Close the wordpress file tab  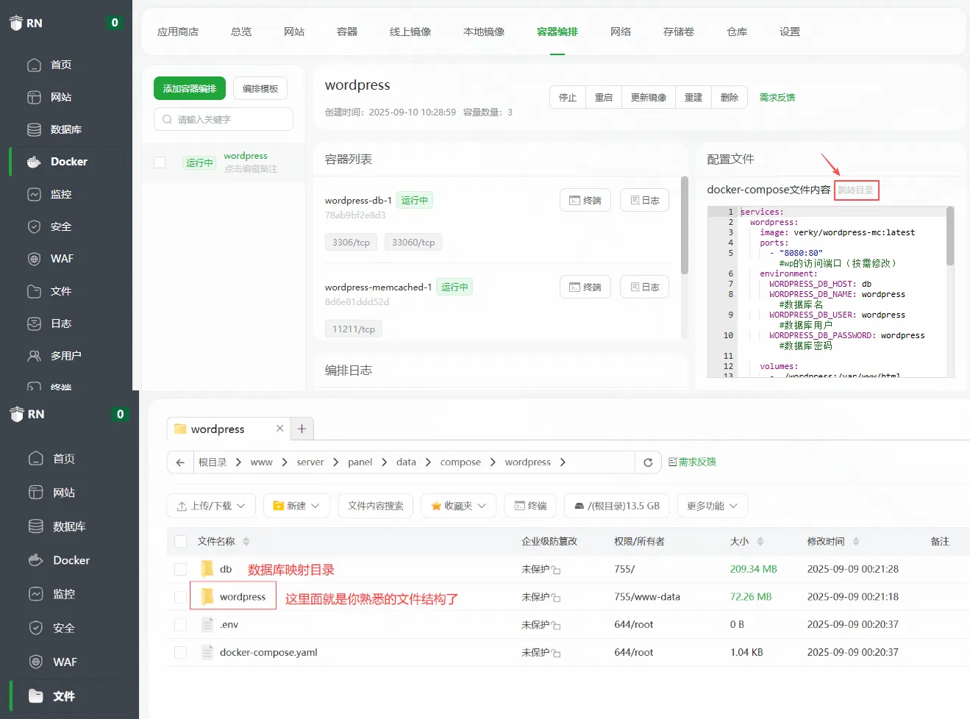(x=279, y=429)
